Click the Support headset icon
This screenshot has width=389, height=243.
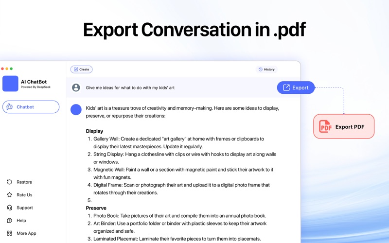(x=9, y=208)
